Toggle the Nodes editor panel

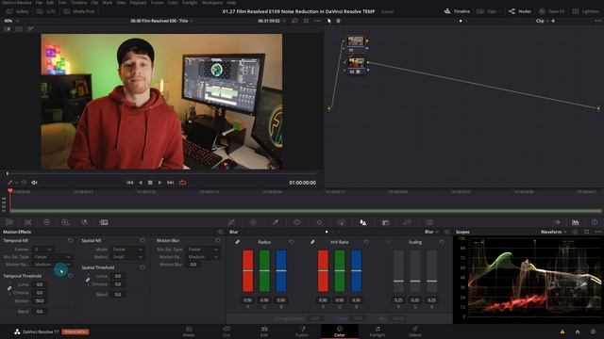[x=520, y=11]
